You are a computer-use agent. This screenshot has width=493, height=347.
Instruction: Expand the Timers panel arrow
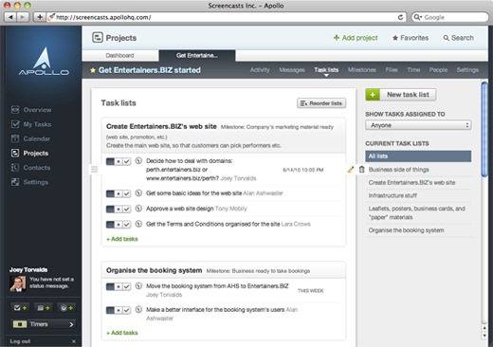coord(71,324)
